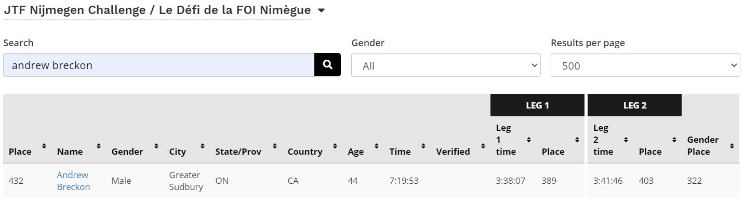
Task: Click the magnifying glass search button
Action: tap(327, 65)
